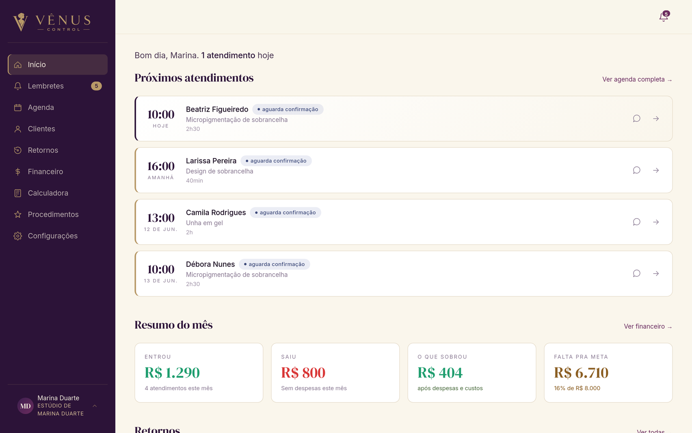This screenshot has width=692, height=433.
Task: Click the após despesas e custos text
Action: point(450,388)
